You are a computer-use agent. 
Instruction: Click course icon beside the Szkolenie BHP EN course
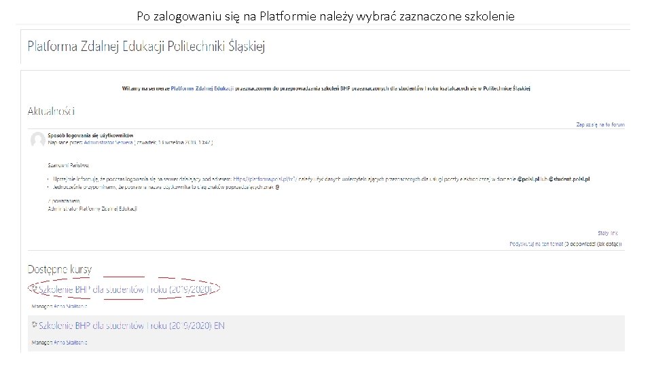(x=35, y=325)
